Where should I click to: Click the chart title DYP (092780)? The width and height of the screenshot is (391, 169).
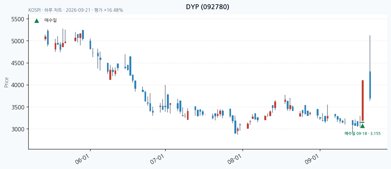tap(207, 7)
